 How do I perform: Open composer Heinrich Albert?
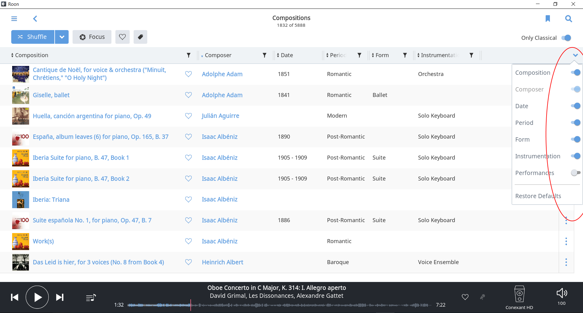[223, 262]
